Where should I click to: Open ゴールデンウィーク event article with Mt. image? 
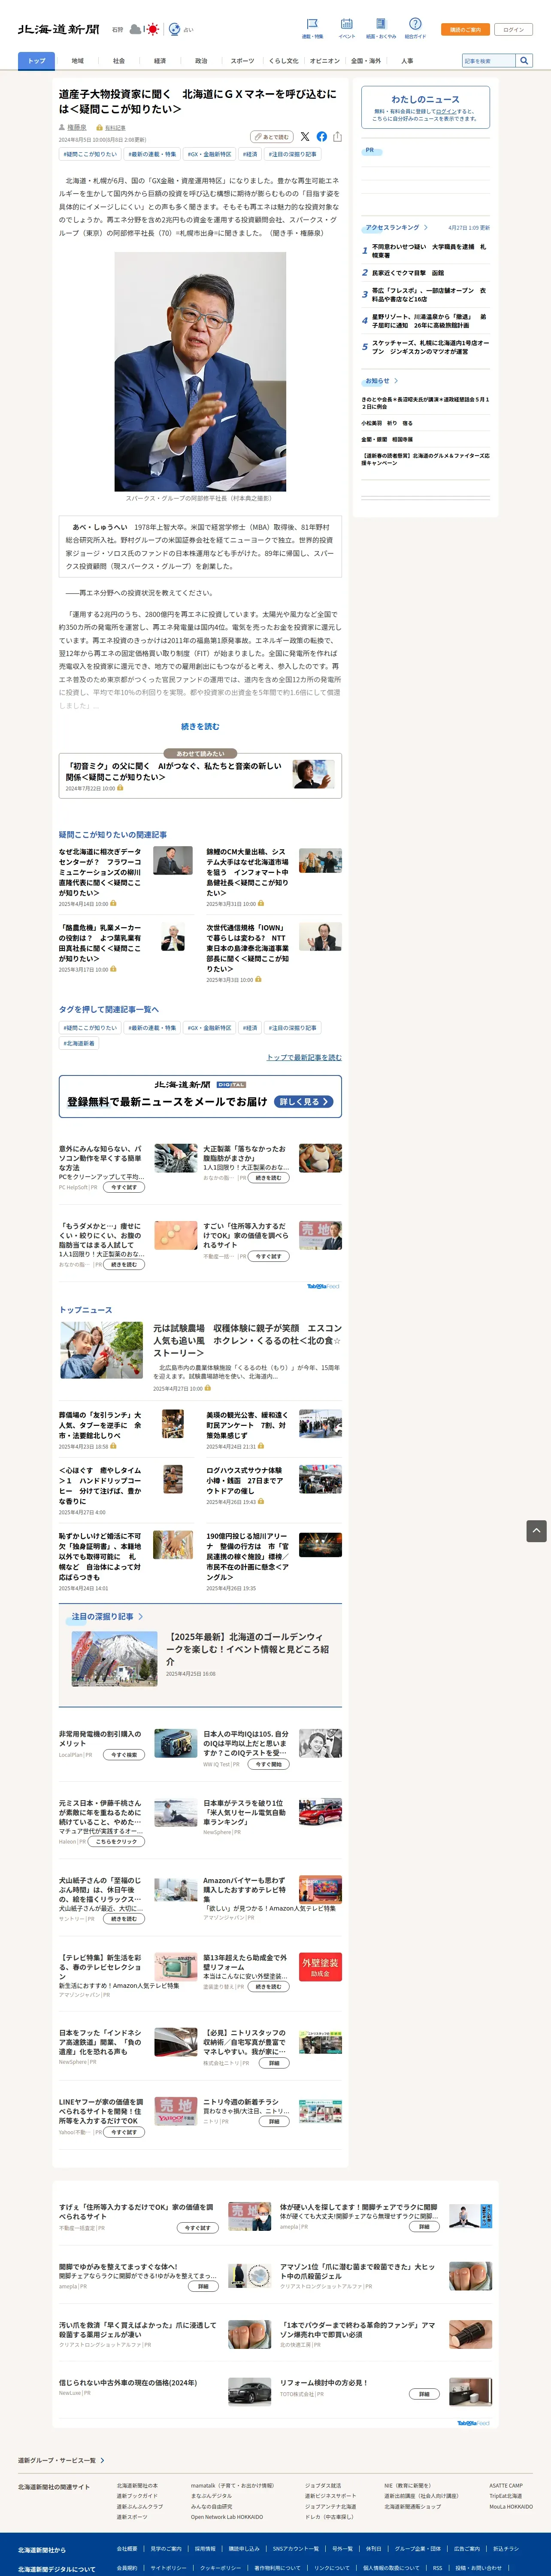pyautogui.click(x=200, y=1659)
